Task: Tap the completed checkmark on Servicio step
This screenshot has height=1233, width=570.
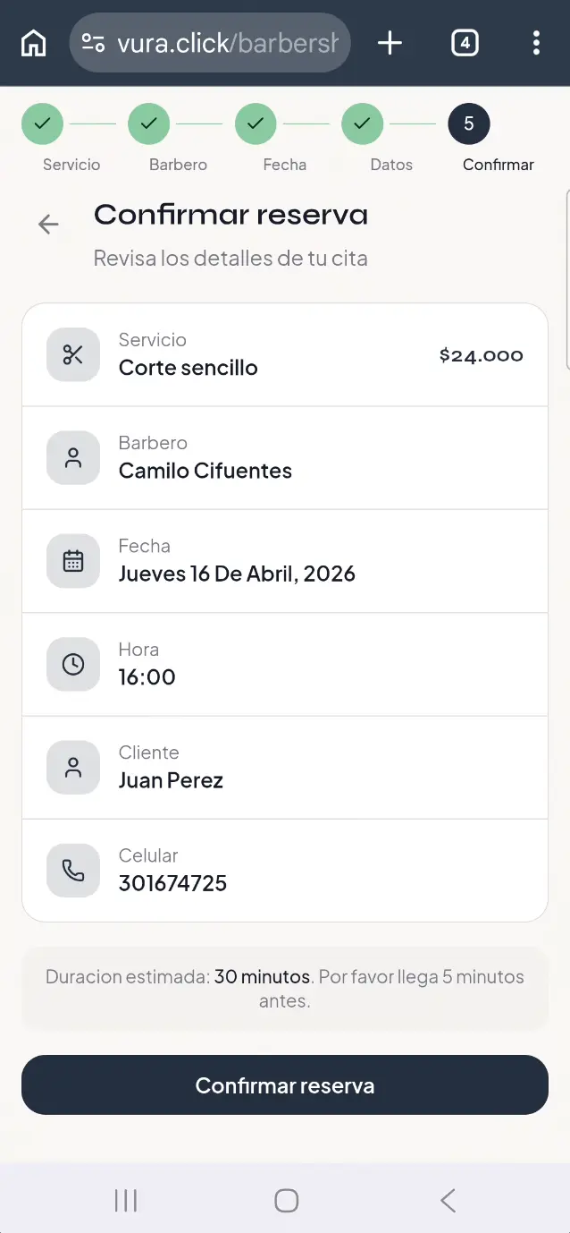Action: point(42,123)
